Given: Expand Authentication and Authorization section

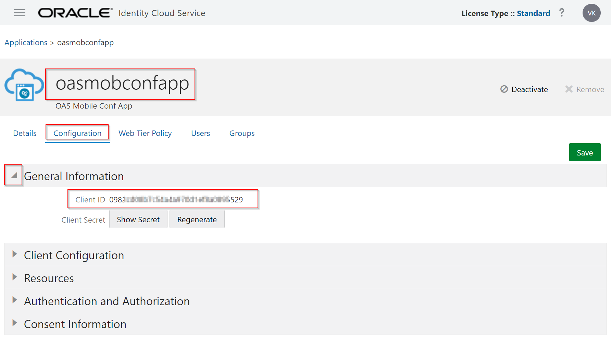Looking at the screenshot, I should click(14, 300).
